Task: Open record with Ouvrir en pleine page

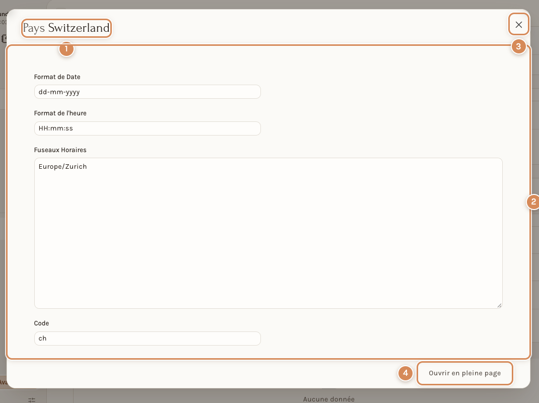Action: click(465, 373)
